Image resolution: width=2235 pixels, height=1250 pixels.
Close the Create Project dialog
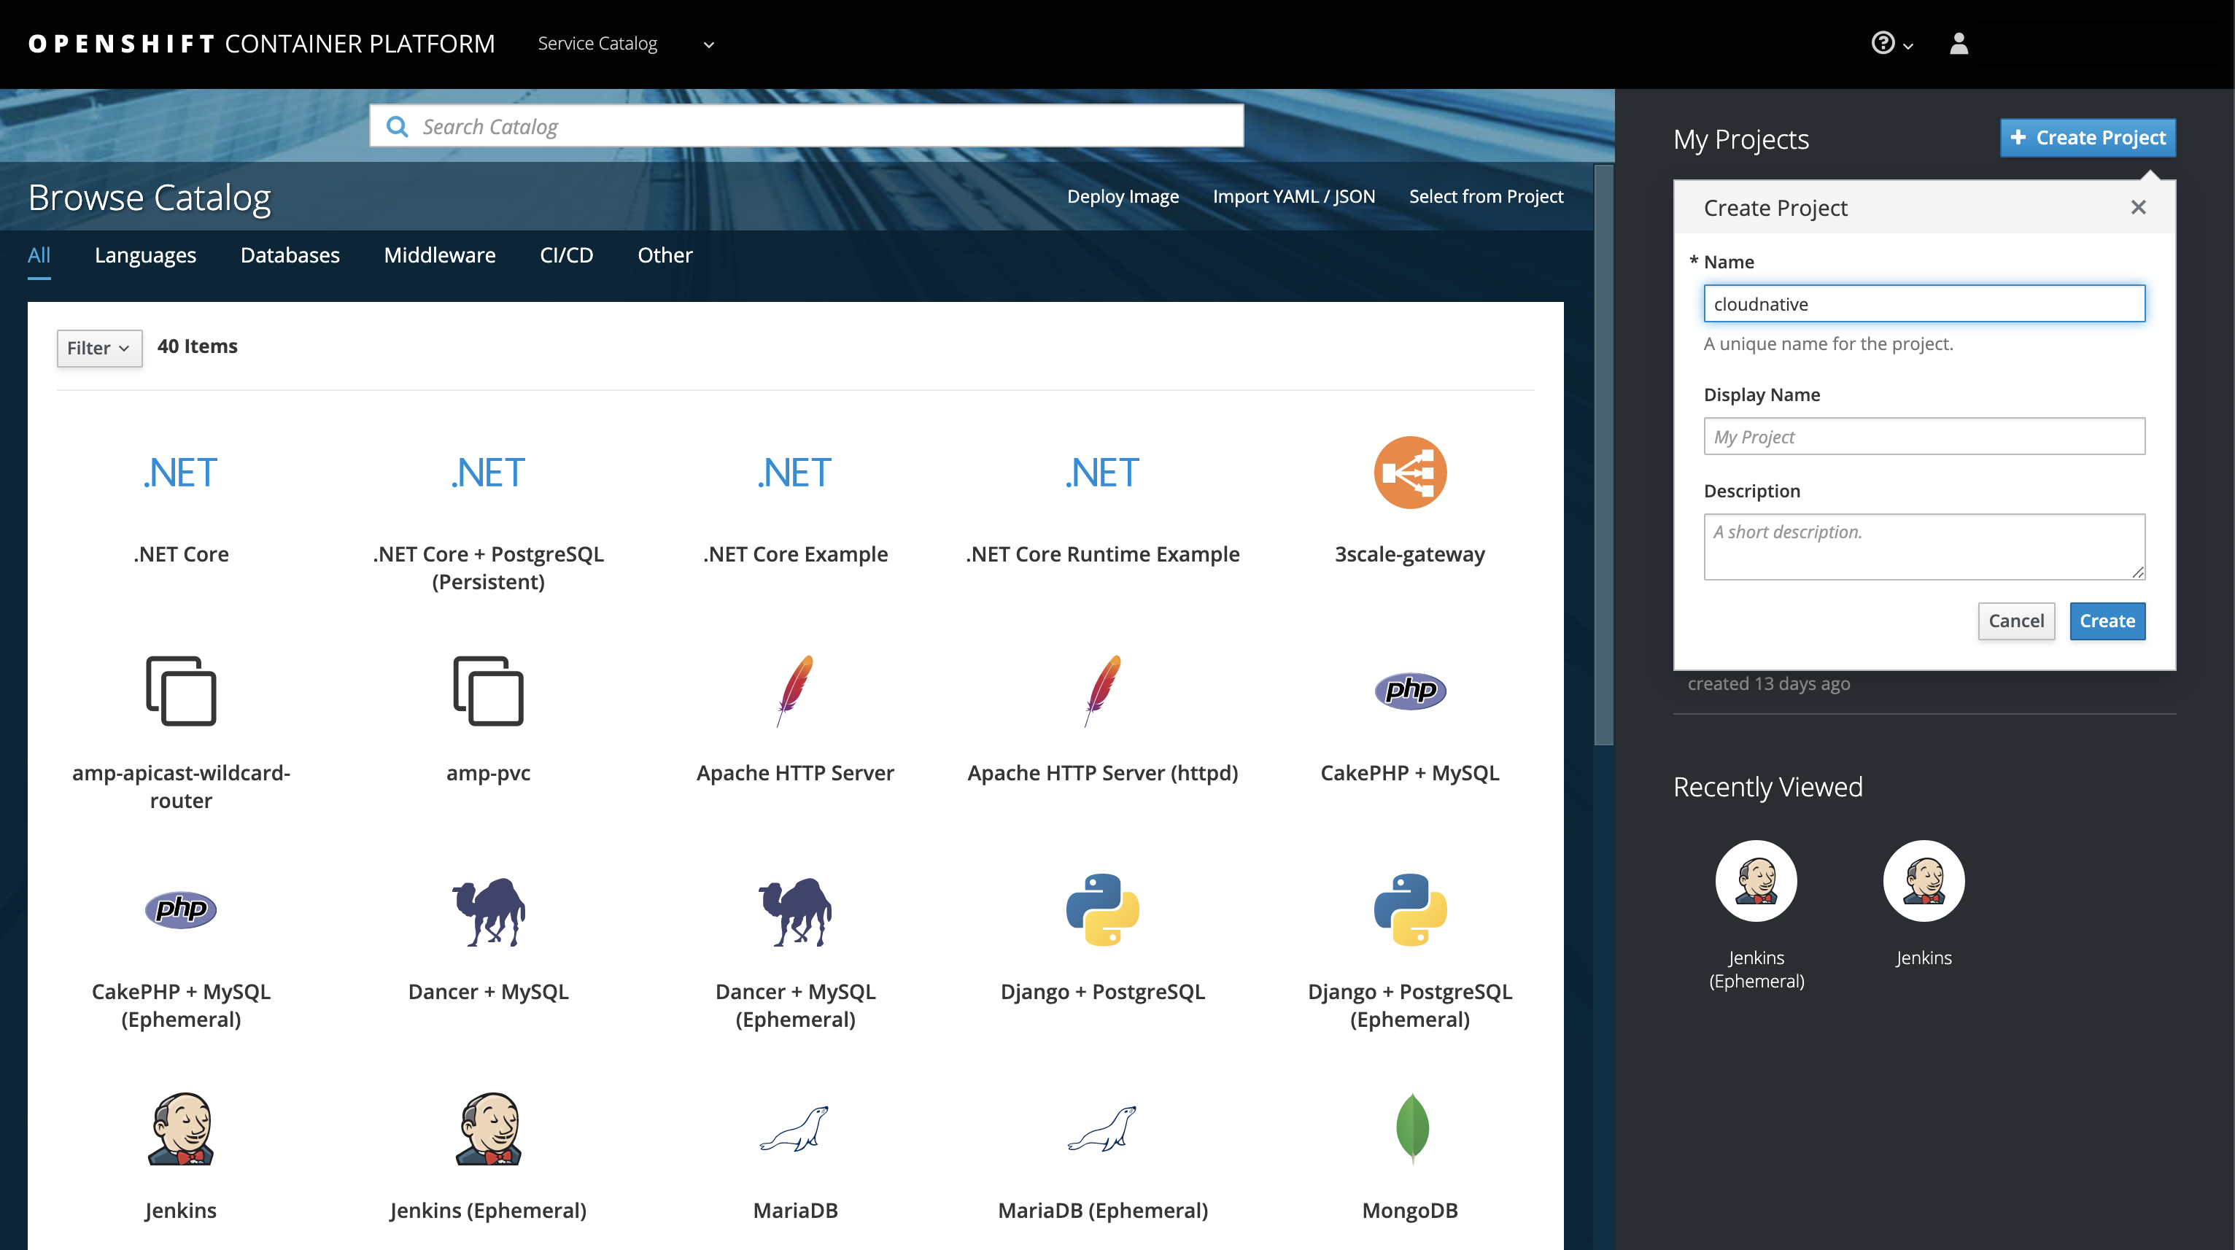(x=2138, y=207)
